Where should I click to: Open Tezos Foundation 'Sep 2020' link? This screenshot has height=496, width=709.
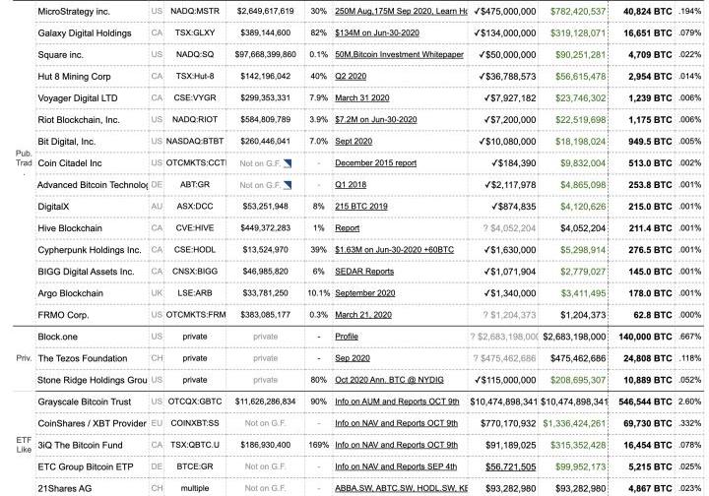click(353, 358)
